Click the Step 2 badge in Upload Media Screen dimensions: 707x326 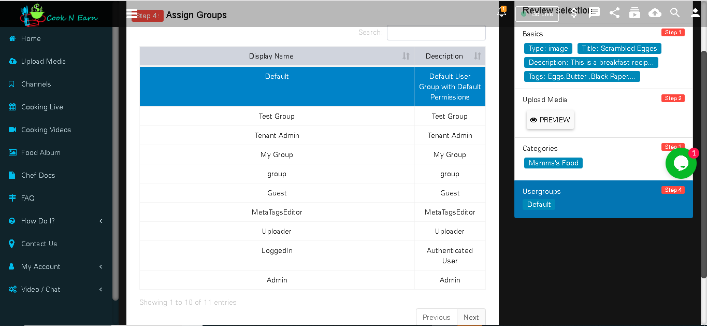click(x=673, y=98)
